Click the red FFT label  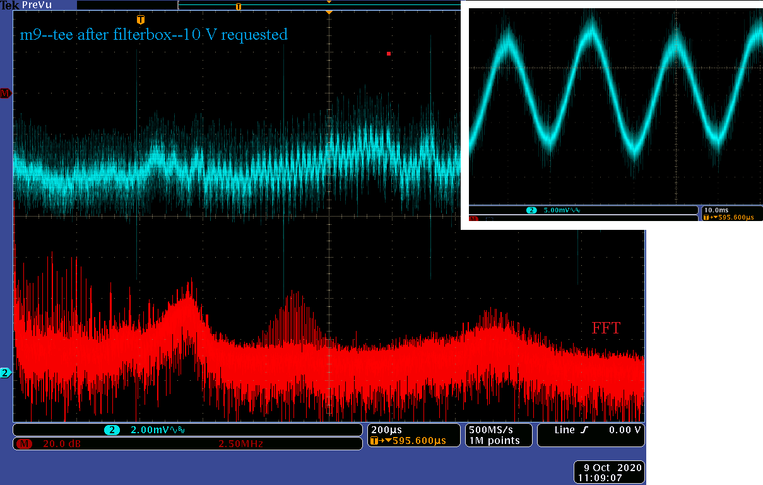coord(606,328)
